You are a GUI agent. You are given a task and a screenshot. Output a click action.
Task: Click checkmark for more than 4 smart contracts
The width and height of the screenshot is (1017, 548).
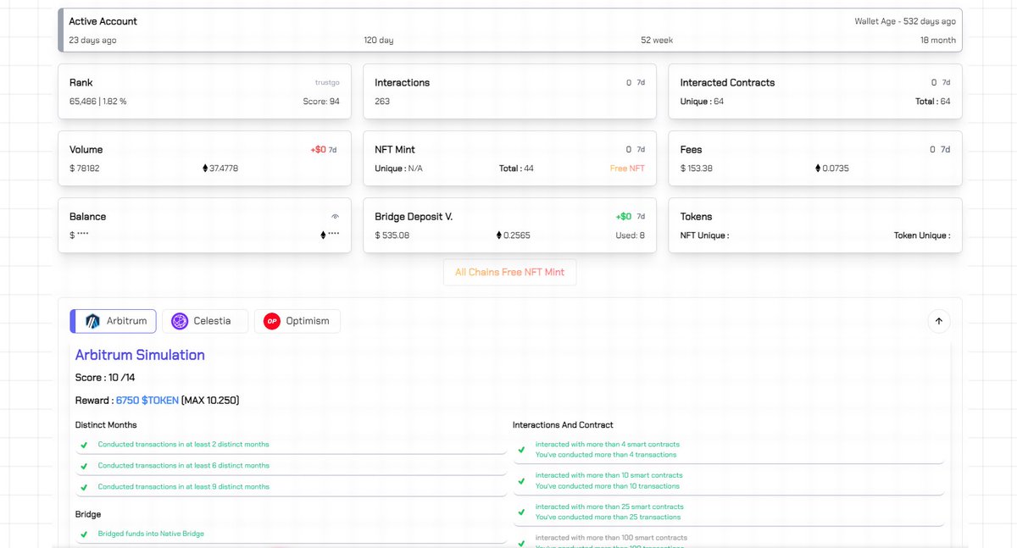tap(521, 450)
